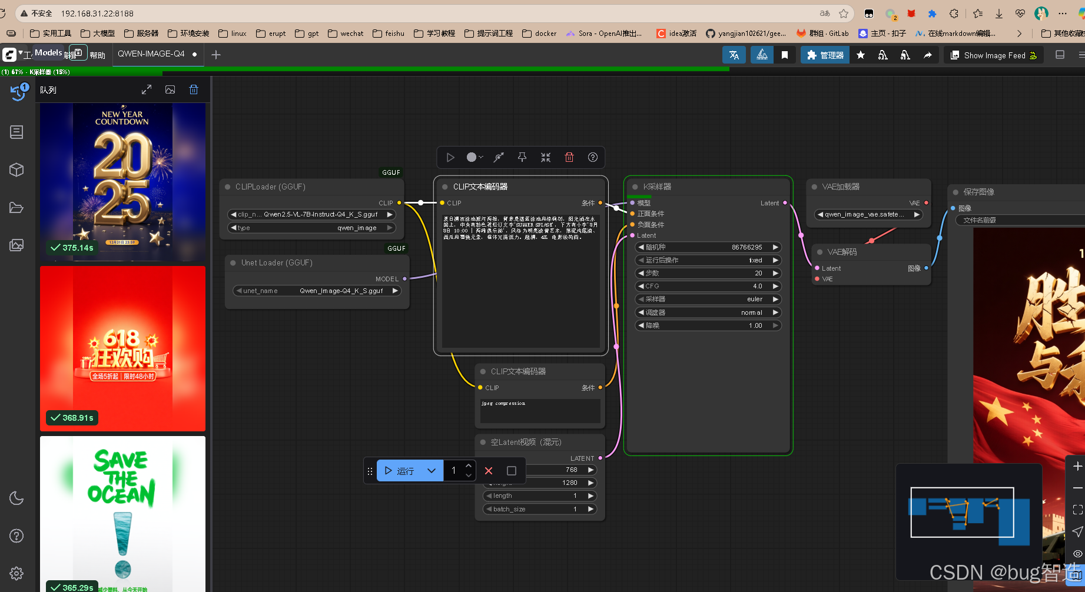Viewport: 1085px width, 592px height.
Task: Cancel current run with red X
Action: (x=489, y=471)
